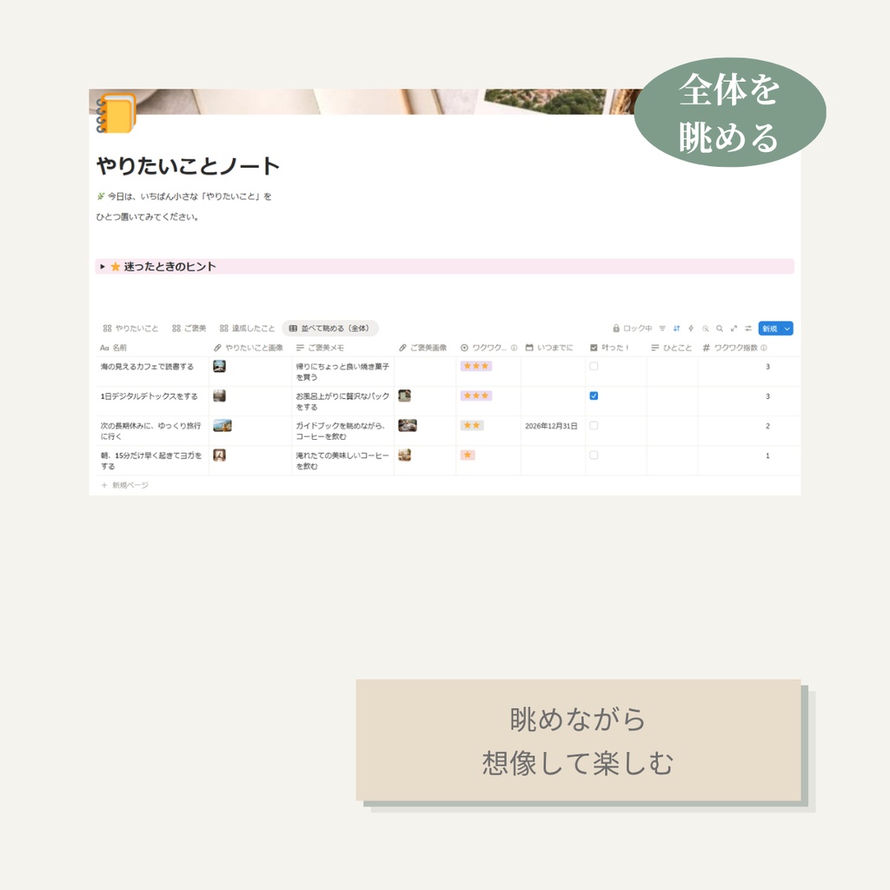Open やりたいこと画像 thumbnail in デジタルデトックス row
The image size is (890, 890).
[x=219, y=395]
